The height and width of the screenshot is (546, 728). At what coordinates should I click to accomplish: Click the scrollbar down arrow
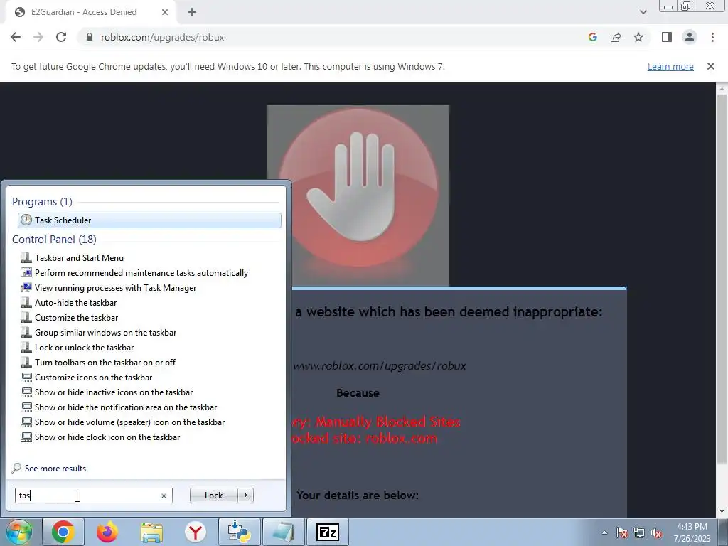[x=722, y=511]
